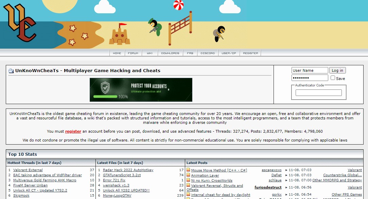The width and height of the screenshot is (368, 199).
Task: Open the Error 721 Fix file
Action: [114, 180]
